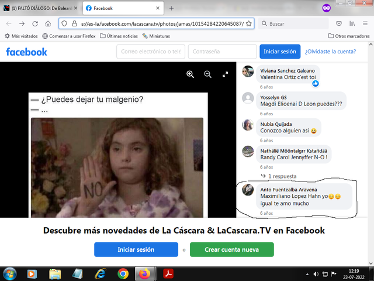Bookmark this page with the star

pos(249,23)
